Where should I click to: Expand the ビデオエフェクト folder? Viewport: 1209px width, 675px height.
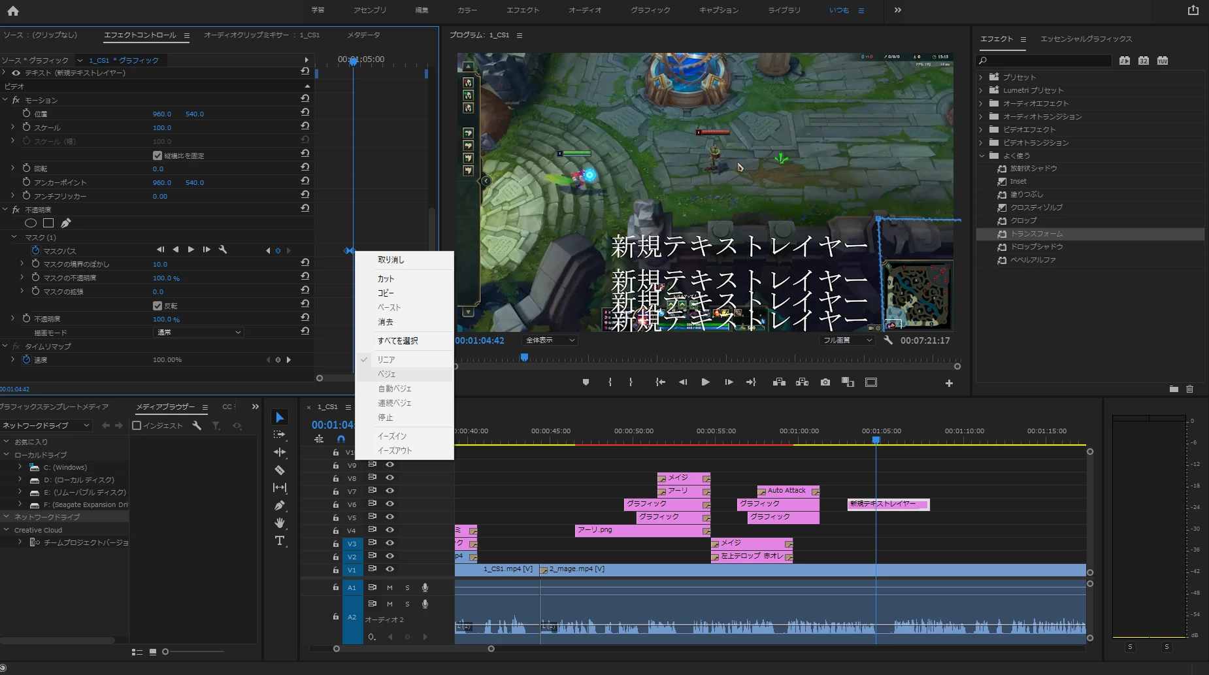[x=981, y=129]
